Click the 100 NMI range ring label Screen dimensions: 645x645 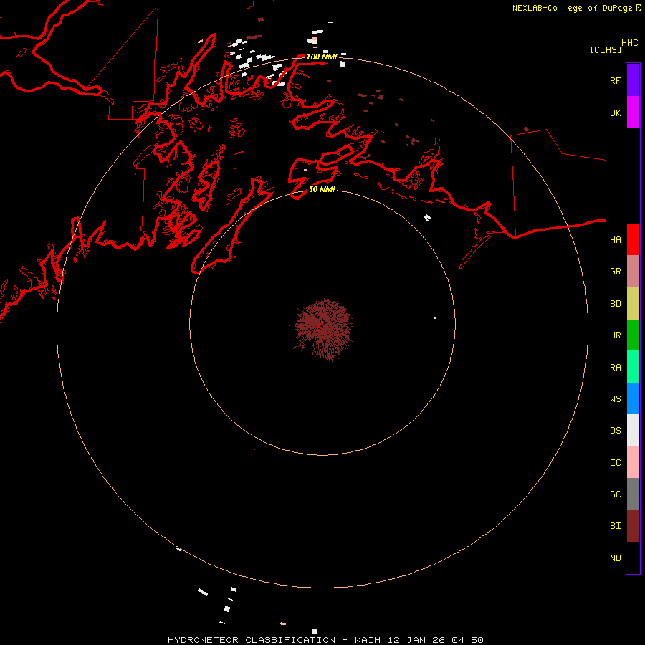pyautogui.click(x=322, y=57)
